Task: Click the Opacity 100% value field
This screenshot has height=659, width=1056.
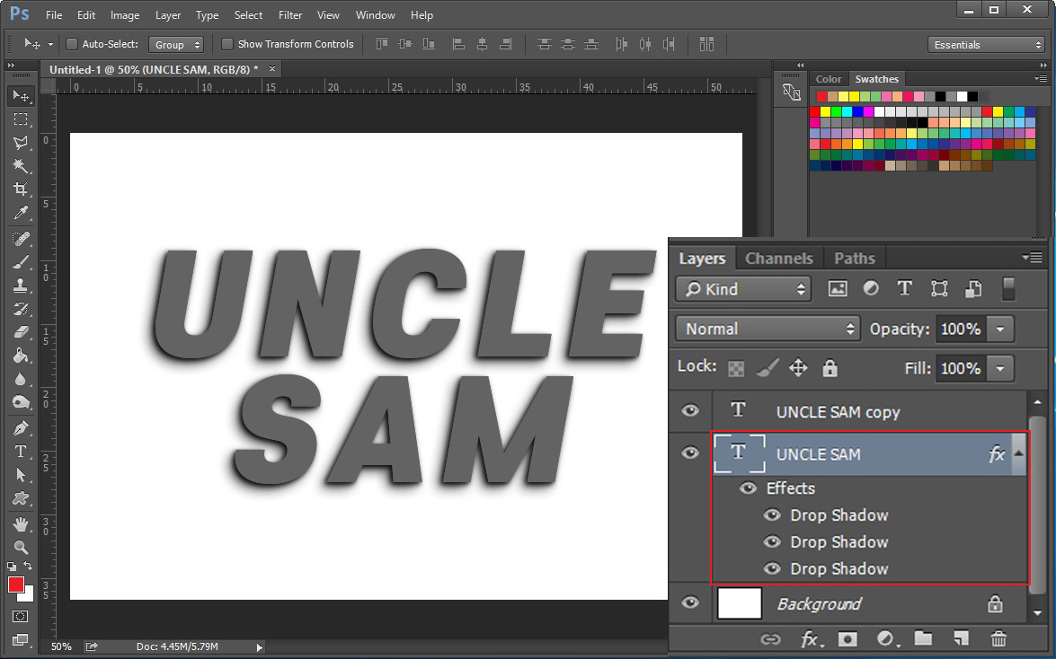Action: click(x=961, y=329)
